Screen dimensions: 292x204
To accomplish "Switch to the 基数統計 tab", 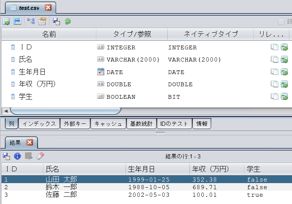I will 141,123.
